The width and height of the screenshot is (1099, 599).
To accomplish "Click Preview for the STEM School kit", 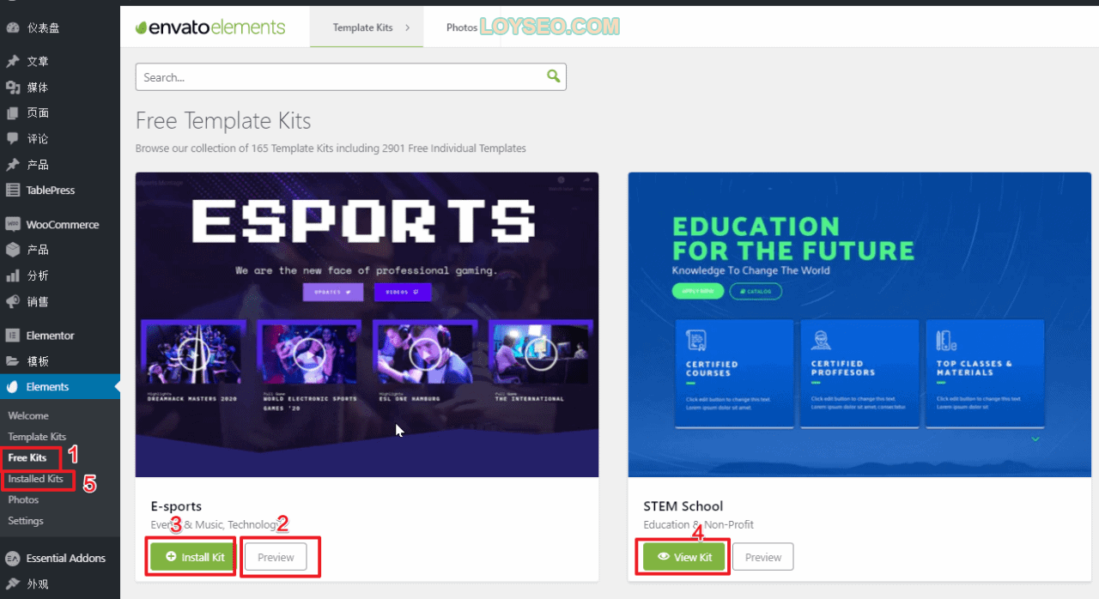I will [763, 557].
